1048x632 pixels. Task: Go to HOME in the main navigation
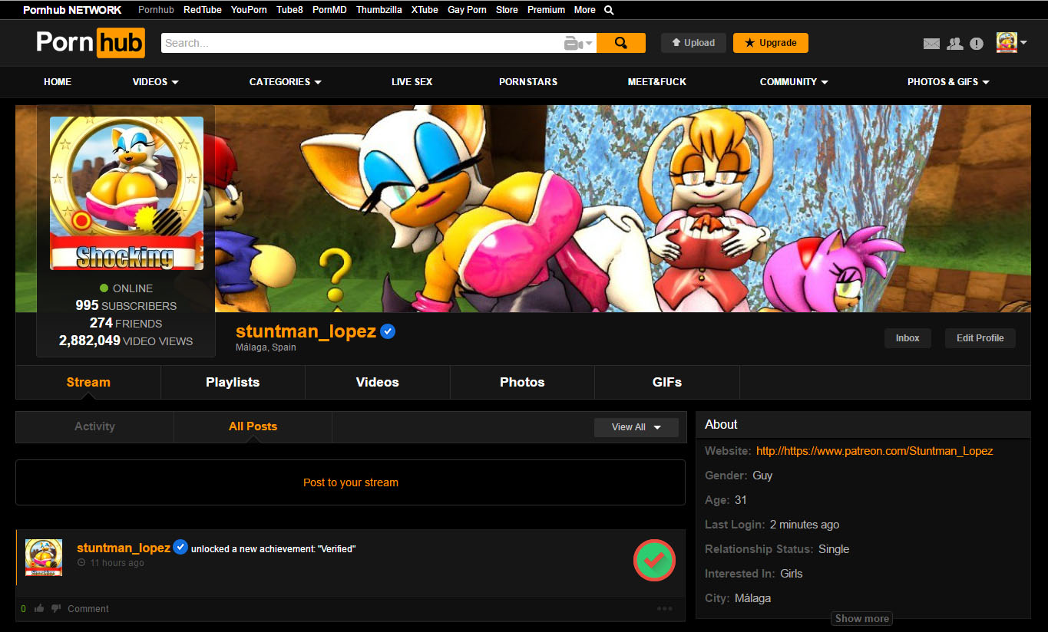pos(58,82)
